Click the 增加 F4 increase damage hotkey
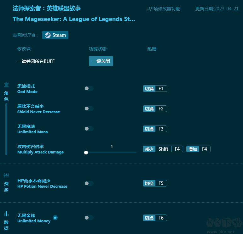 (x=198, y=149)
